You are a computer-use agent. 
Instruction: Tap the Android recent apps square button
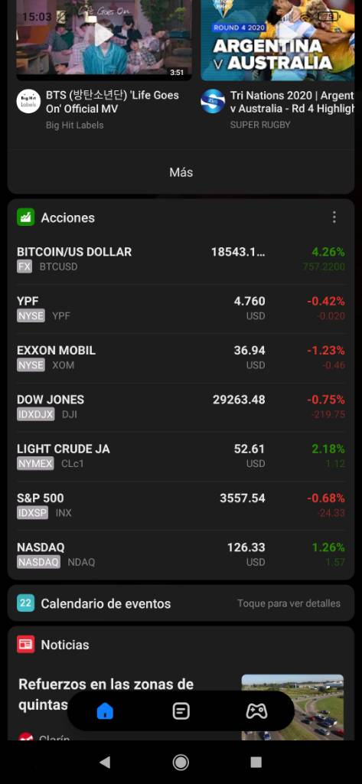256,762
